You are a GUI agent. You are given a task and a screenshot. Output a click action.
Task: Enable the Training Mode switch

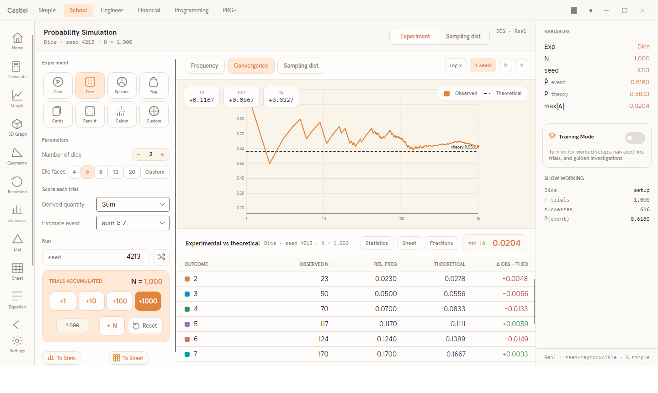(x=635, y=138)
